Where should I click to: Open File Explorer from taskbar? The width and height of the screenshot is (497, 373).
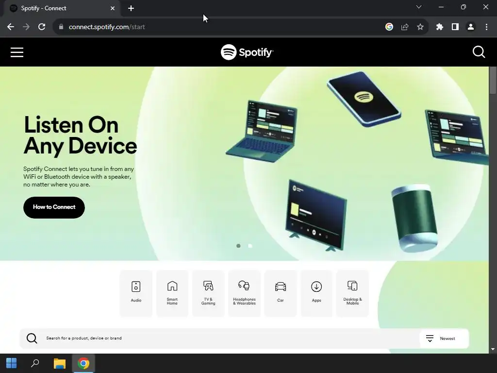click(x=59, y=363)
